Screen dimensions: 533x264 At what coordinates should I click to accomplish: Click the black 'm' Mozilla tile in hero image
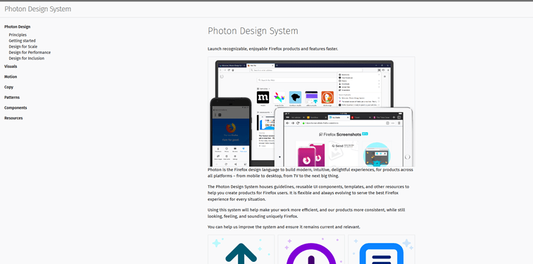tap(263, 98)
